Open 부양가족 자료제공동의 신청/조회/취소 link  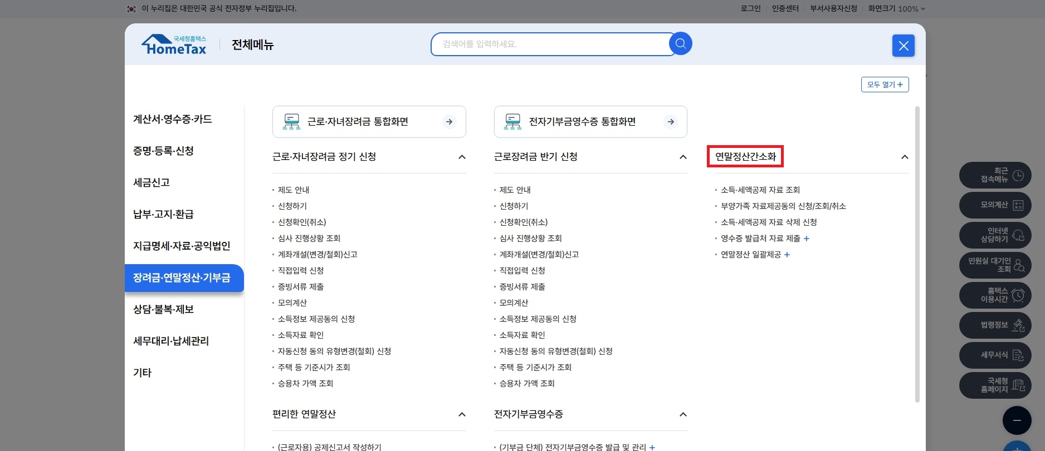tap(783, 206)
